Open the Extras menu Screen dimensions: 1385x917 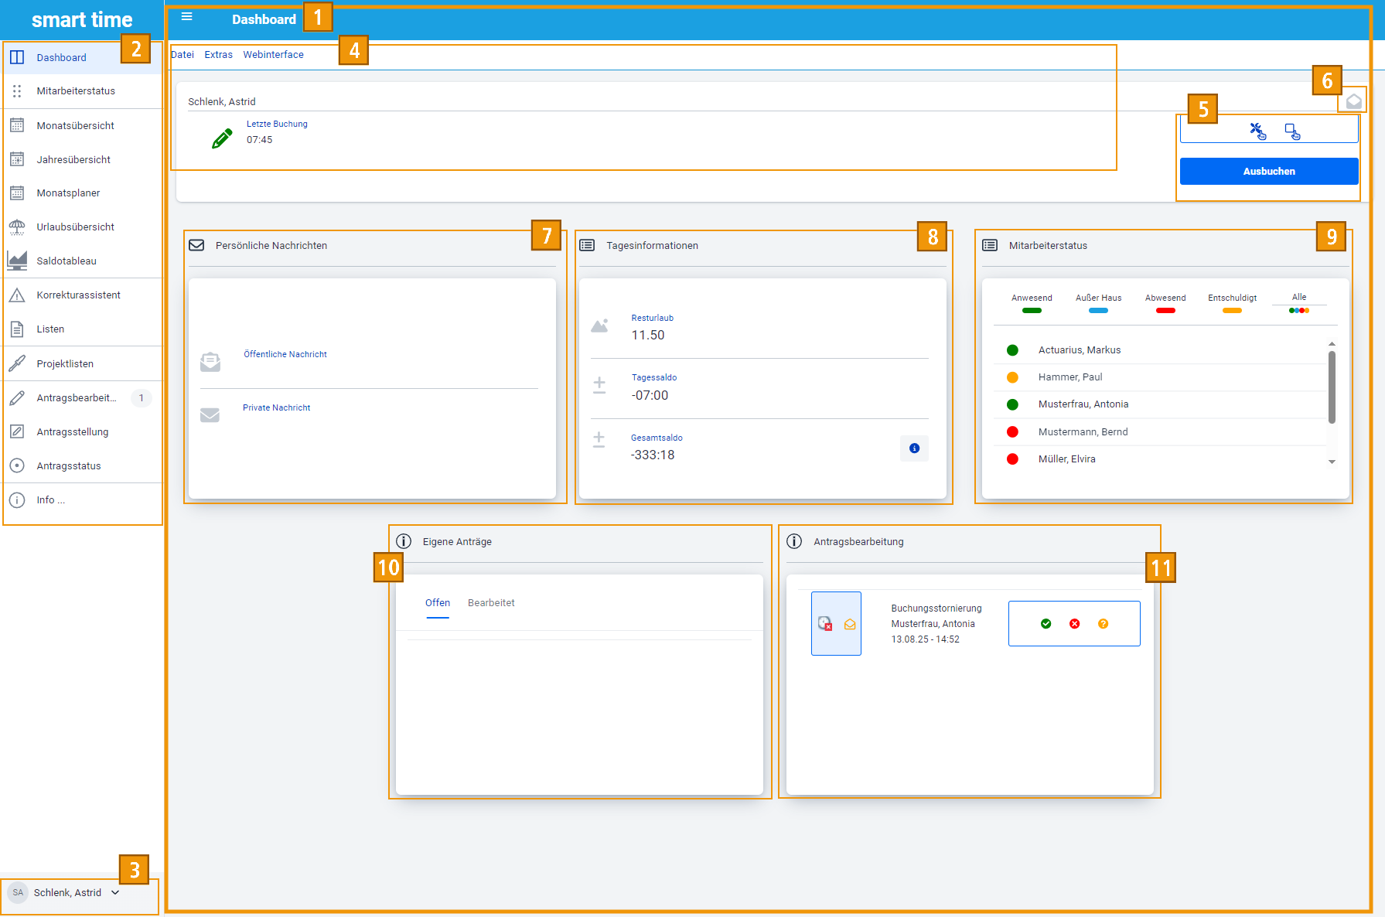[x=218, y=55]
